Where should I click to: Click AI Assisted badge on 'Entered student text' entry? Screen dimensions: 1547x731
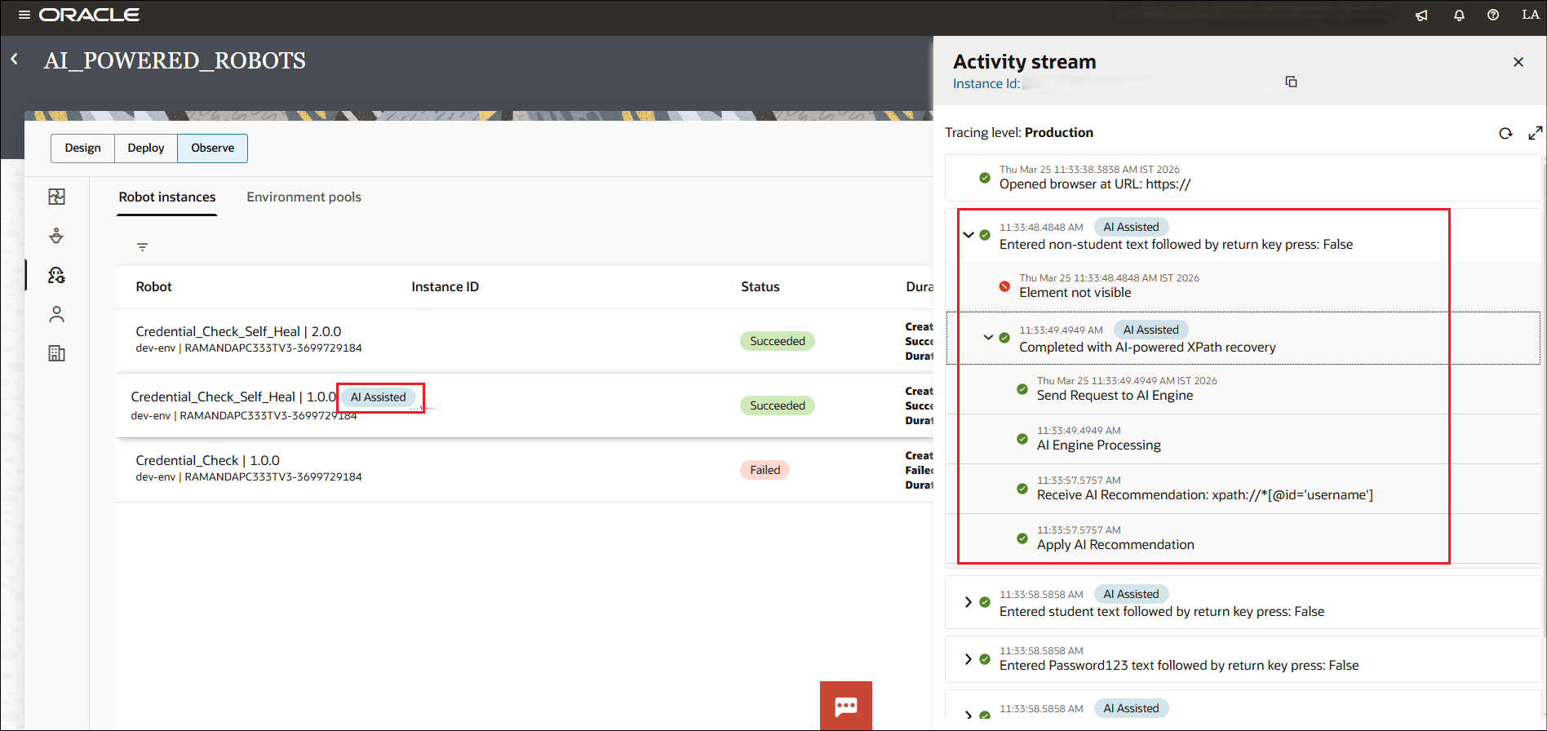[x=1131, y=594]
